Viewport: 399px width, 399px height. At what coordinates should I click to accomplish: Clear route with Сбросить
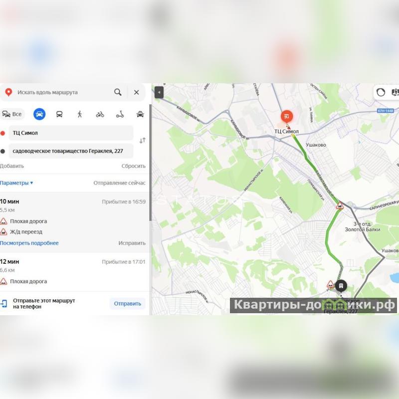[133, 166]
